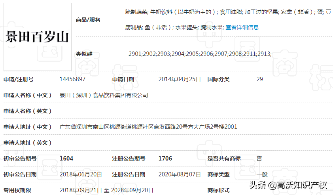Click goods text line starting 腐制品; 鱼（非活）
The height and width of the screenshot is (195, 333).
coord(174,27)
